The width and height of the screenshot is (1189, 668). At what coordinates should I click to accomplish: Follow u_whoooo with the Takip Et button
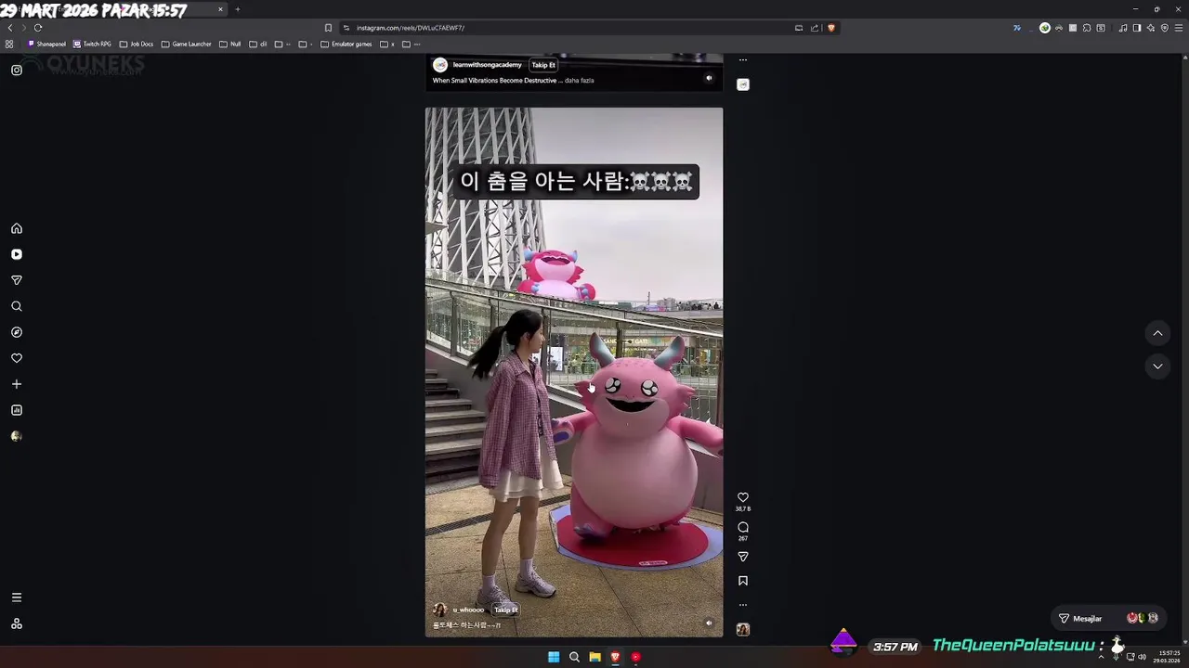click(505, 610)
